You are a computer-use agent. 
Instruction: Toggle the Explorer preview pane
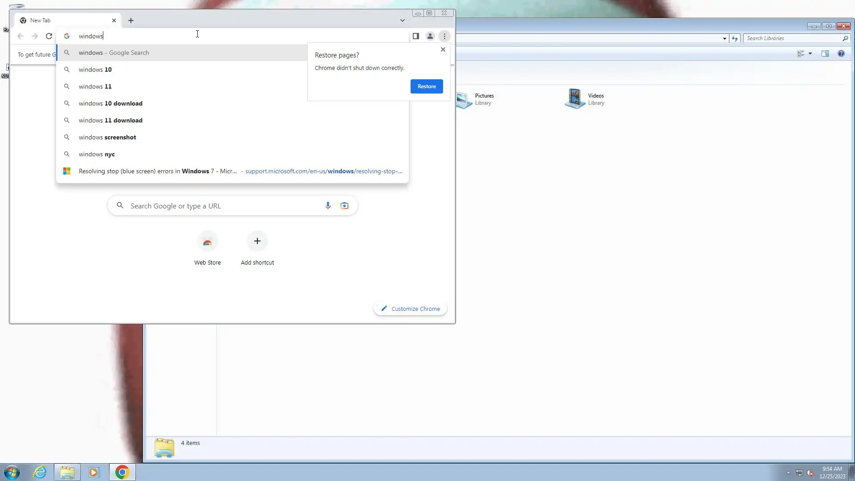click(x=825, y=53)
